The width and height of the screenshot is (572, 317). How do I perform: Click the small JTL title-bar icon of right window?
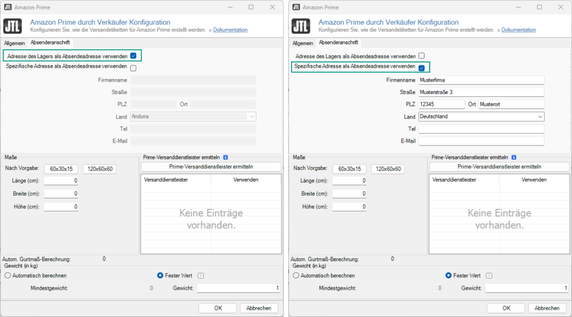tap(297, 7)
